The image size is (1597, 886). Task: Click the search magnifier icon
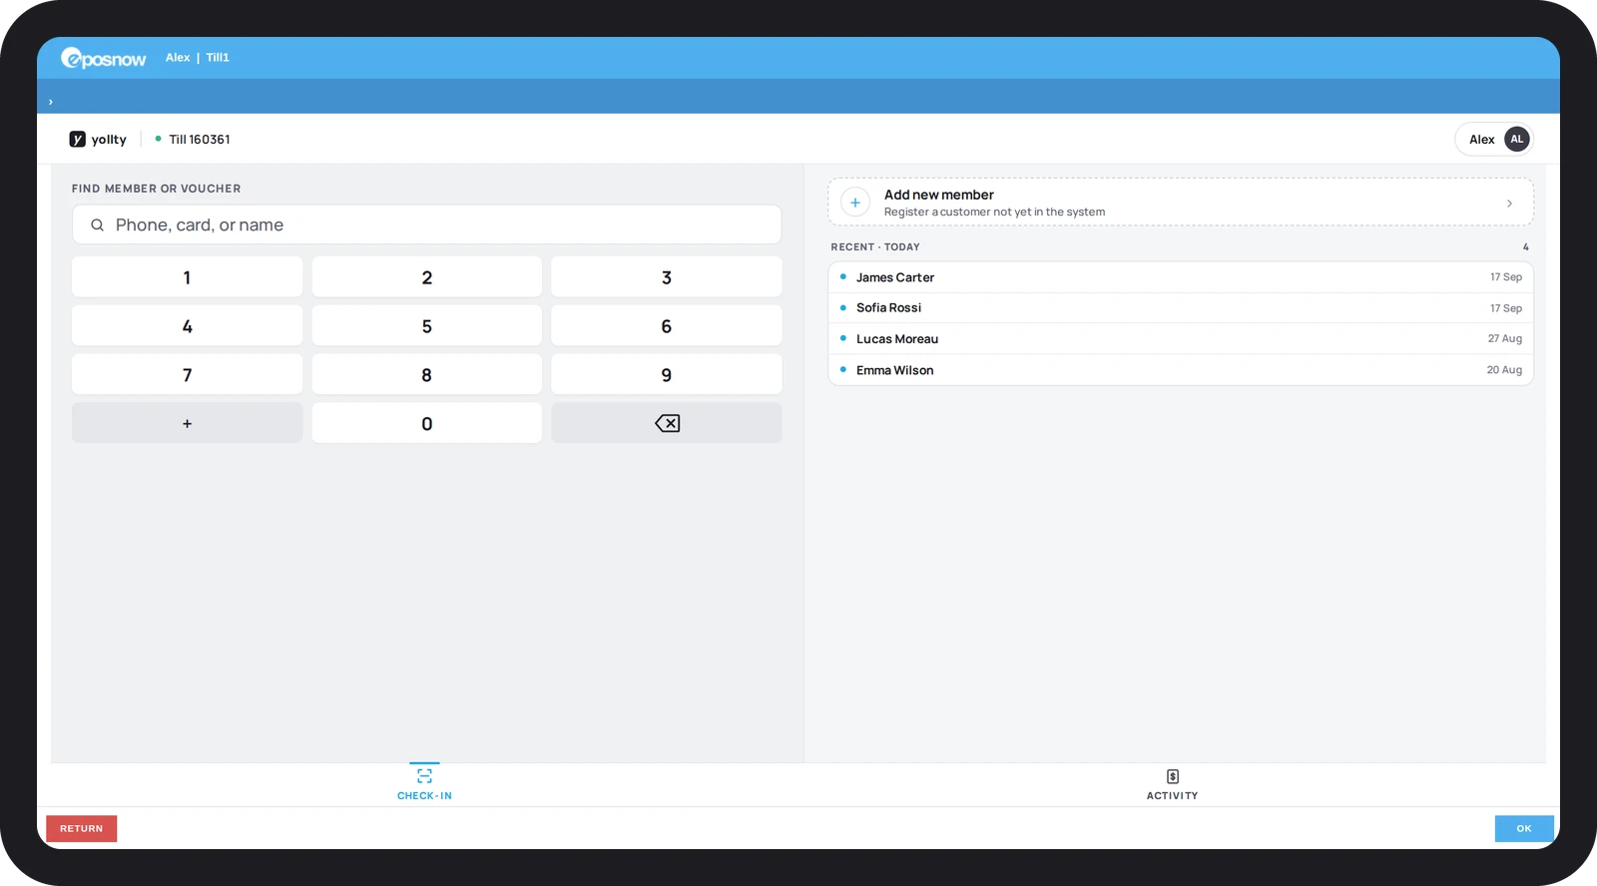[97, 225]
